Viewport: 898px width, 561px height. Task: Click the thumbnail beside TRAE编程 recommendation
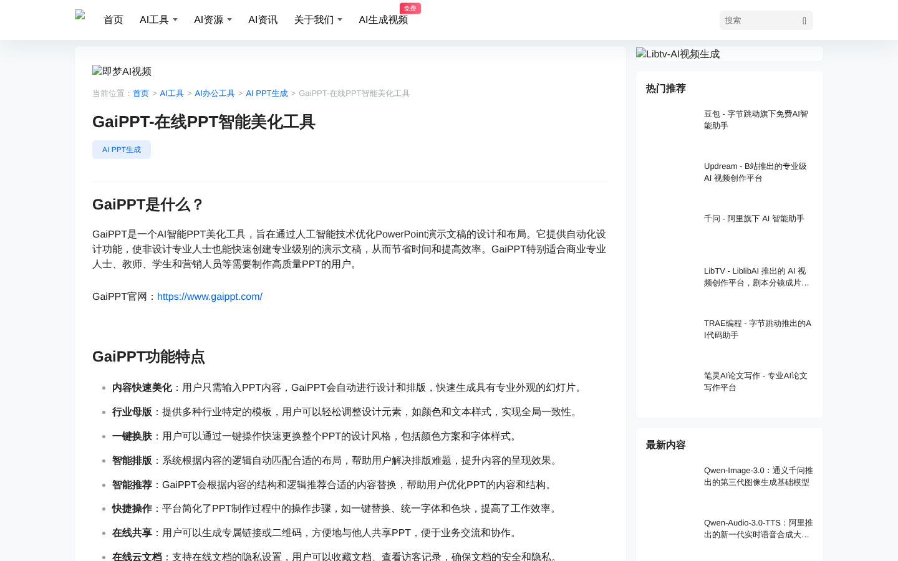tap(671, 334)
